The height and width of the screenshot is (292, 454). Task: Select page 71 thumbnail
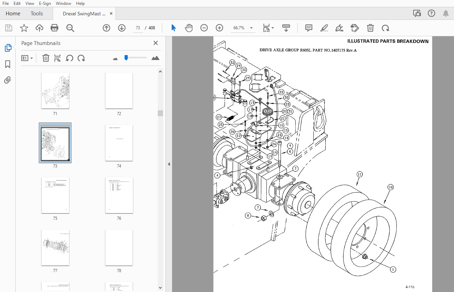(55, 90)
